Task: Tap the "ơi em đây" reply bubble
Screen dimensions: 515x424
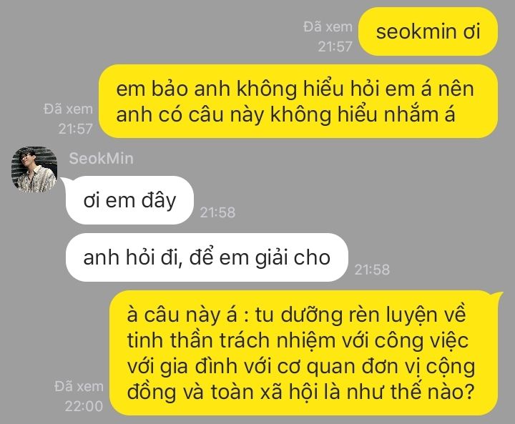Action: click(129, 200)
